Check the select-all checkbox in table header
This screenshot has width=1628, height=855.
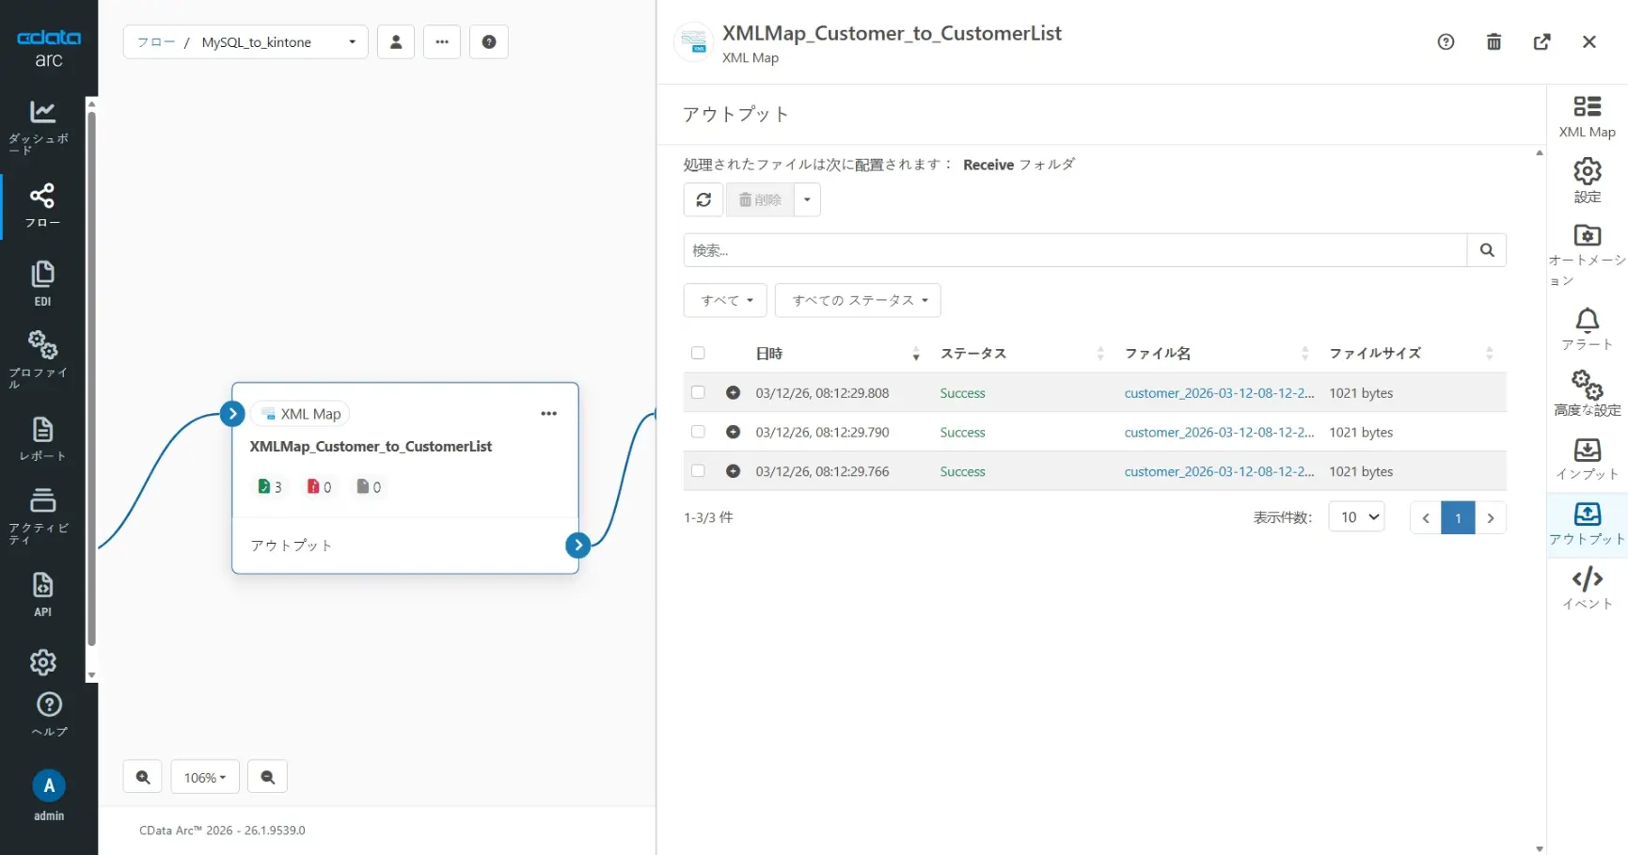[x=698, y=354]
